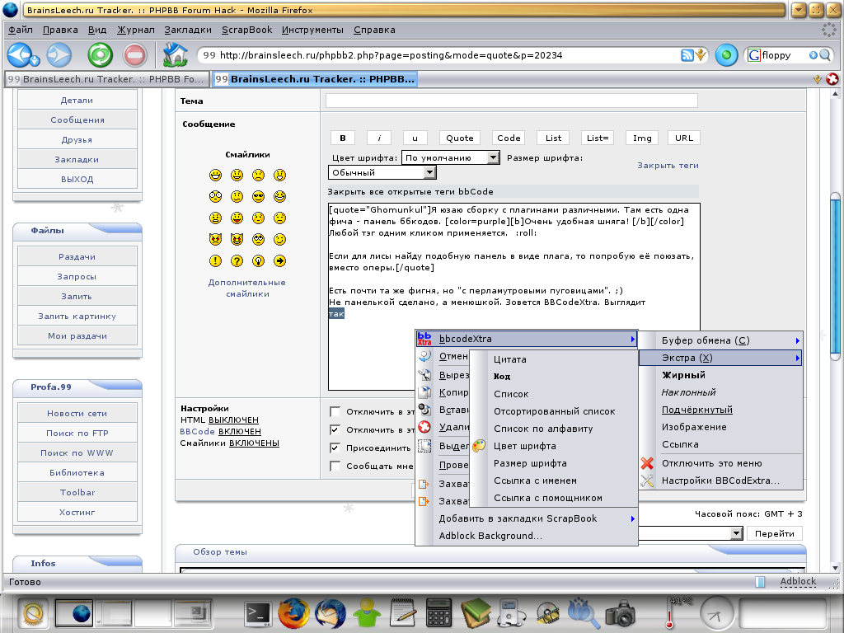Select 'Отключить это меню' entry
This screenshot has width=844, height=633.
[711, 463]
